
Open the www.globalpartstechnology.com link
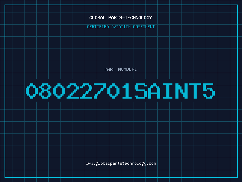tap(121, 163)
